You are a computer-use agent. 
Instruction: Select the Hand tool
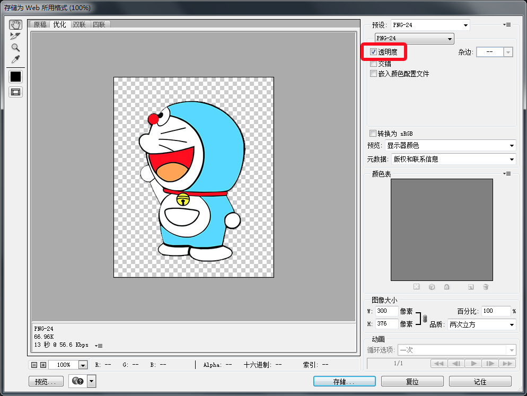coord(15,24)
